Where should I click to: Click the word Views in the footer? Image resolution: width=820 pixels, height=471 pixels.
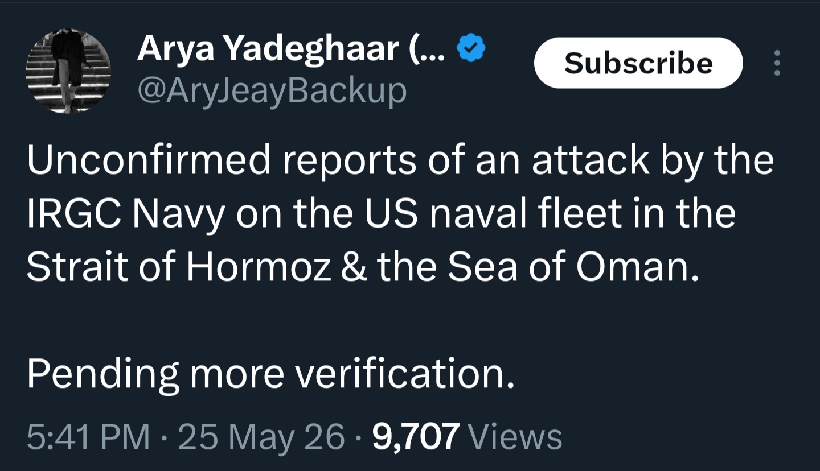(x=515, y=437)
